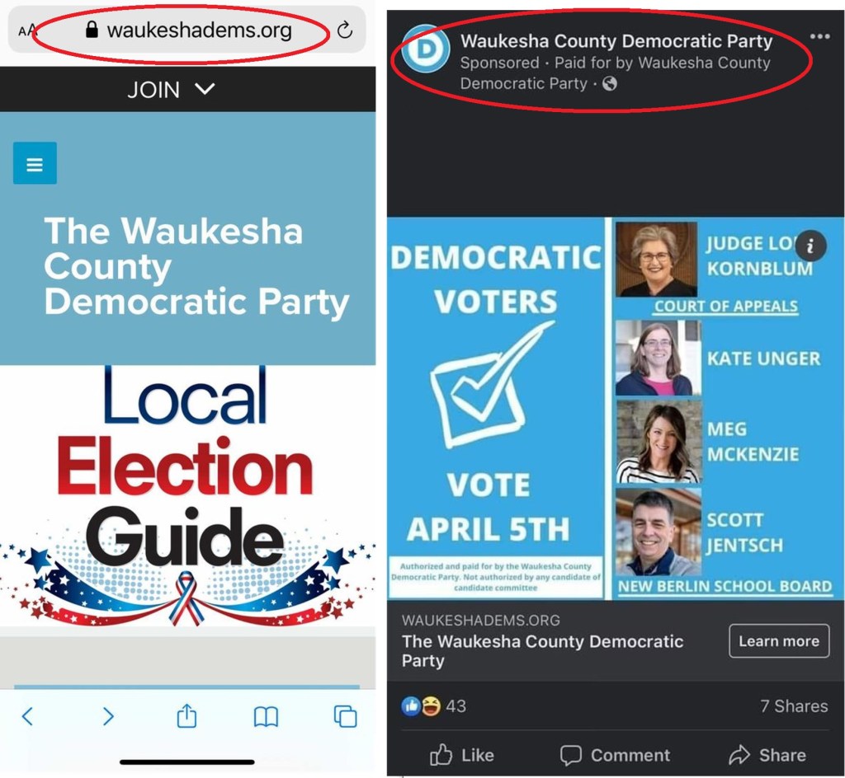View the 43 post reactions
Screen dimensions: 845x778
(x=433, y=706)
